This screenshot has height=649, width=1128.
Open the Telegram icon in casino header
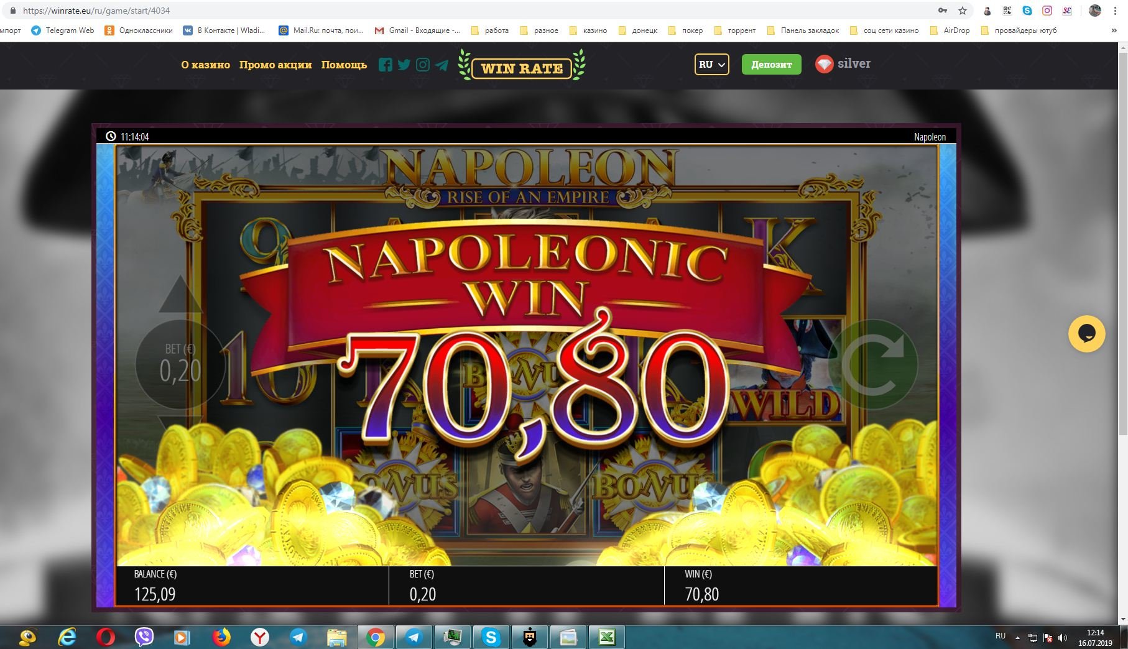[x=441, y=65]
